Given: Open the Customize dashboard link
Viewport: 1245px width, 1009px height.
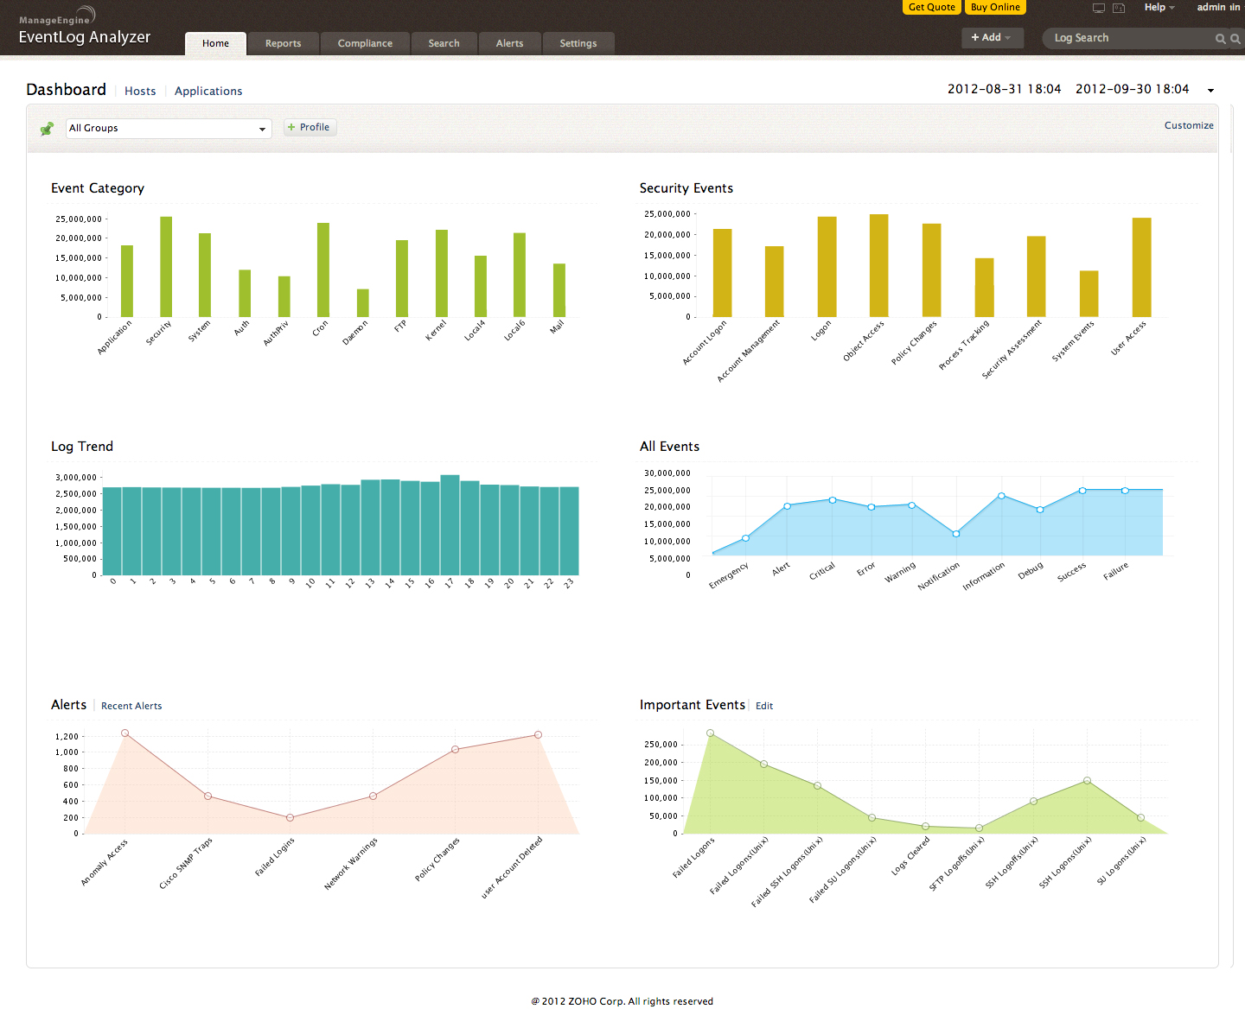Looking at the screenshot, I should (1189, 126).
